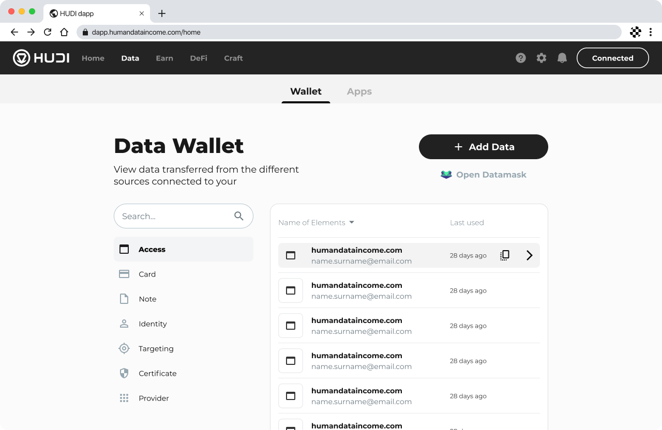
Task: Select the Certificate category
Action: point(157,373)
